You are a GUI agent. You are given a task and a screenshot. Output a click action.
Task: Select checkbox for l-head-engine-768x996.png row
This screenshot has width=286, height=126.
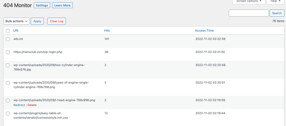coord(8,101)
